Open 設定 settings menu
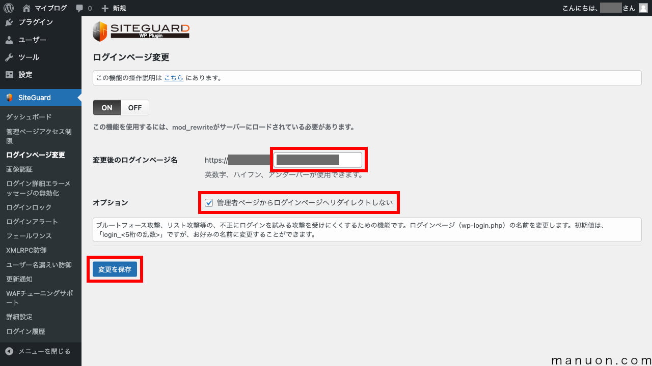 (x=25, y=75)
